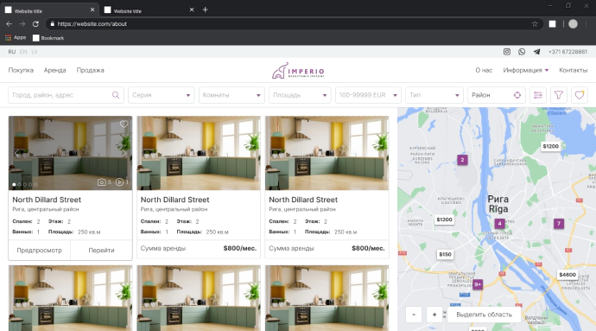Screen dimensions: 596x331
Task: Open the Bookmark item in bookmarks bar
Action: tap(48, 38)
